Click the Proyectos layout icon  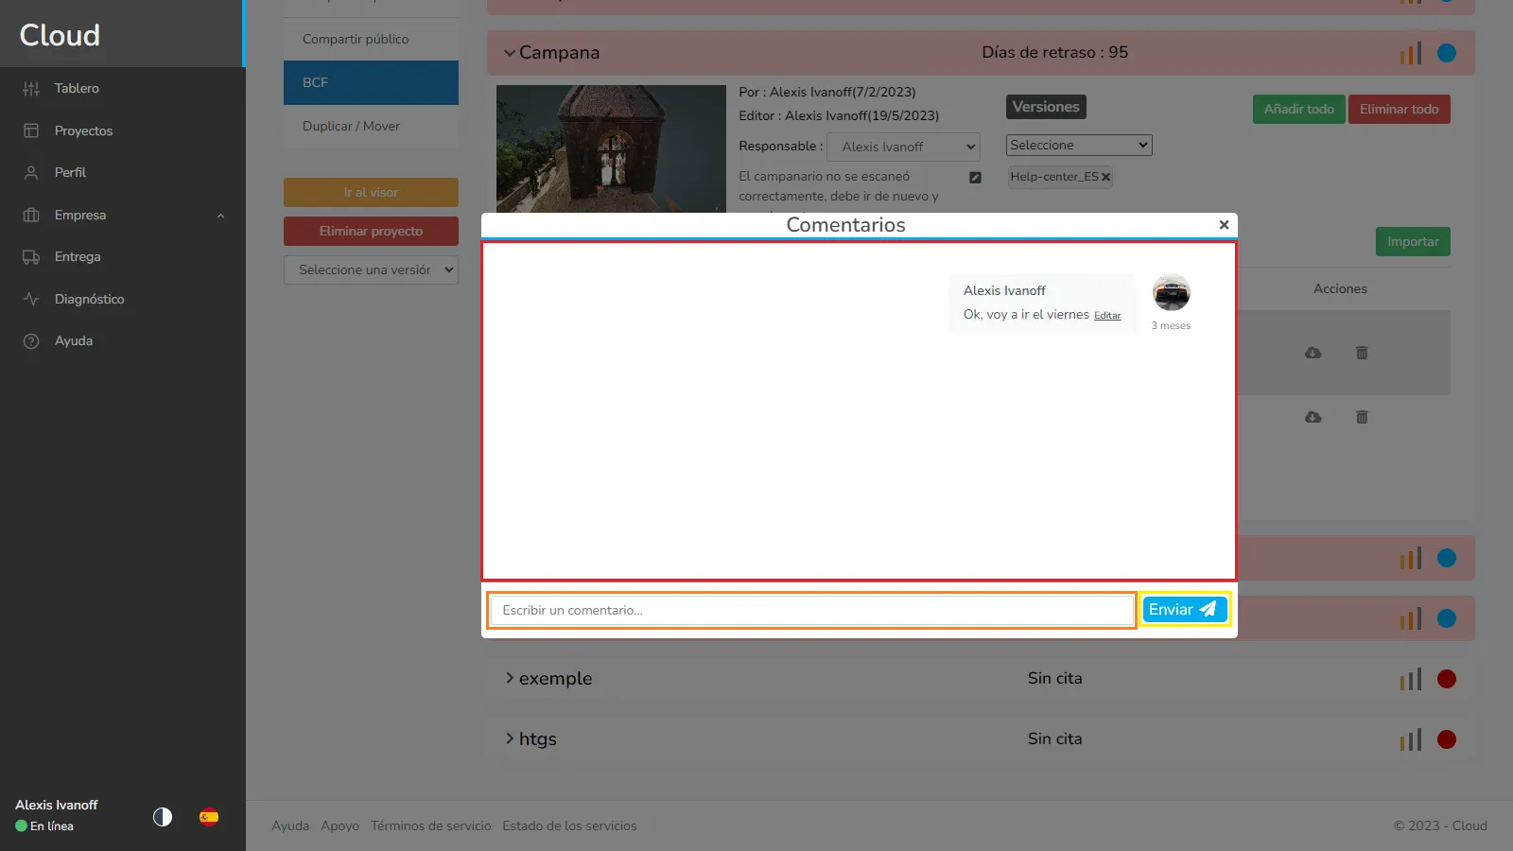(31, 130)
